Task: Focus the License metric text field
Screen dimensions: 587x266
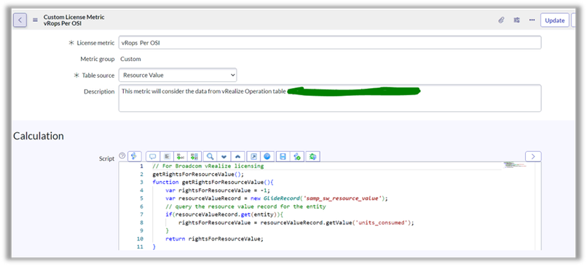Action: (330, 43)
